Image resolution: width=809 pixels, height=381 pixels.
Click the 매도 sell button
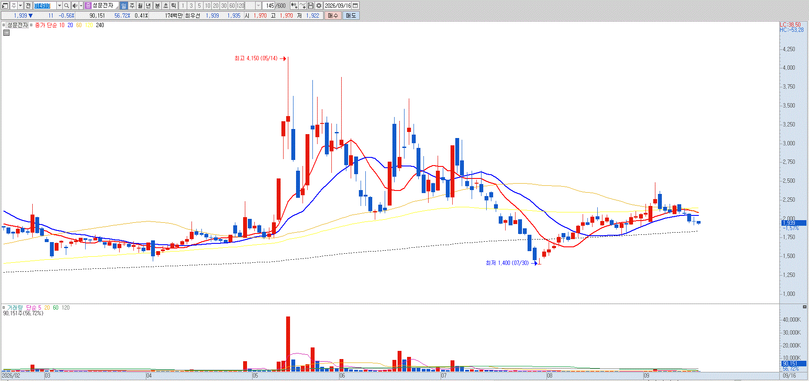point(351,15)
